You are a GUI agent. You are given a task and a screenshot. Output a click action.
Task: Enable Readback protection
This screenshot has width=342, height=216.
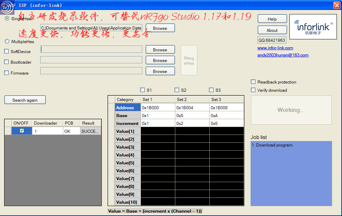(253, 82)
